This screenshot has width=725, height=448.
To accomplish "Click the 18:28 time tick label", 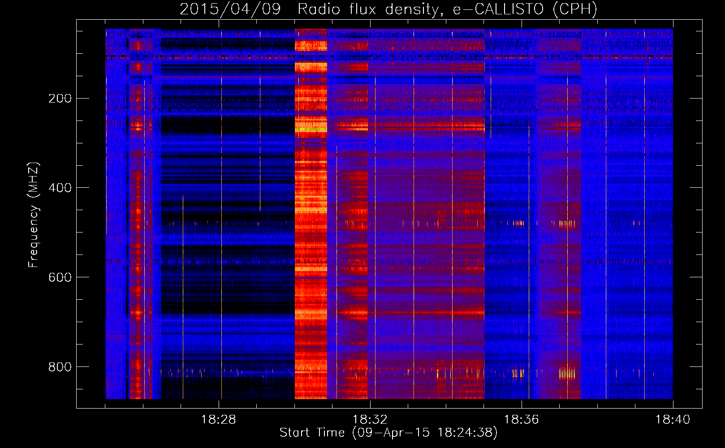I will pos(219,420).
